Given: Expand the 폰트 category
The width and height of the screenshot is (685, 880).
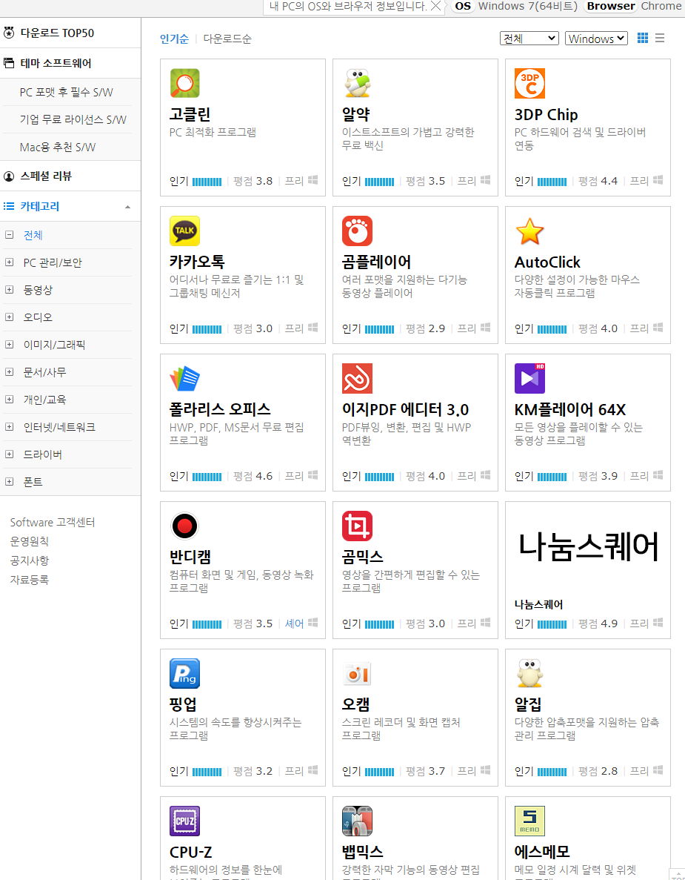Looking at the screenshot, I should coord(9,482).
